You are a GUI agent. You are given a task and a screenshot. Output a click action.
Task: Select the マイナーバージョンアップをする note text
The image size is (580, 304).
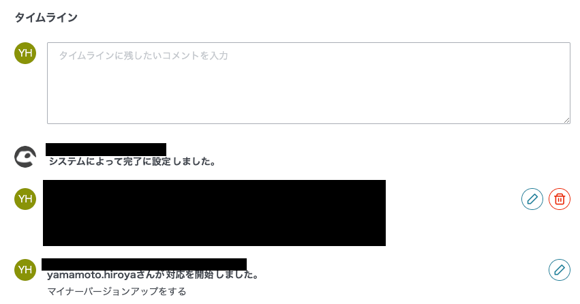click(117, 292)
